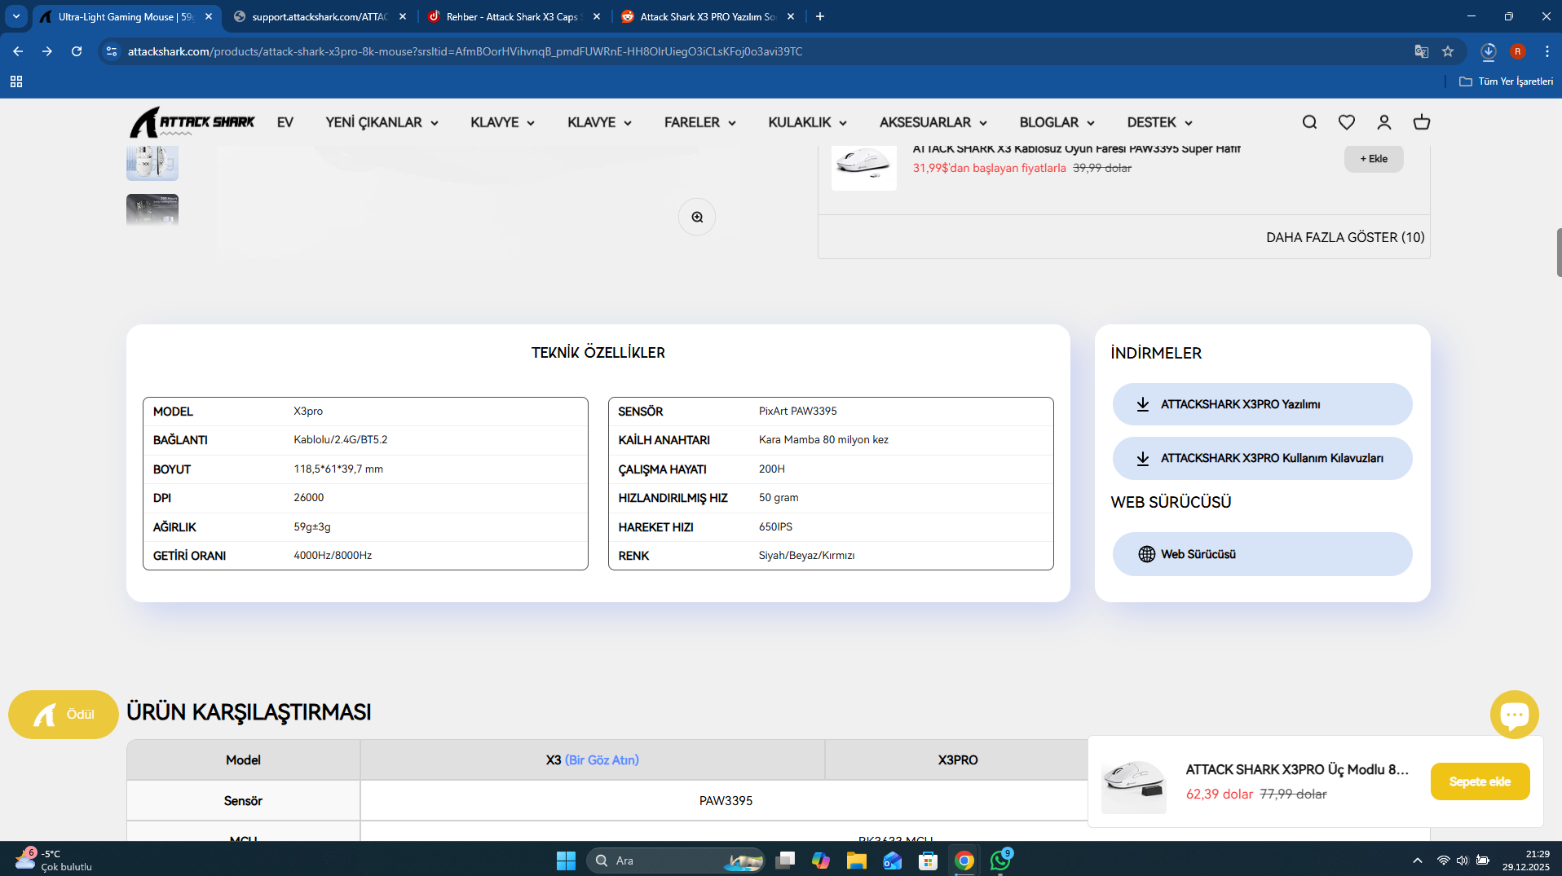Screen dimensions: 1562x876
Task: Expand the DESTEK menu
Action: coord(1159,122)
